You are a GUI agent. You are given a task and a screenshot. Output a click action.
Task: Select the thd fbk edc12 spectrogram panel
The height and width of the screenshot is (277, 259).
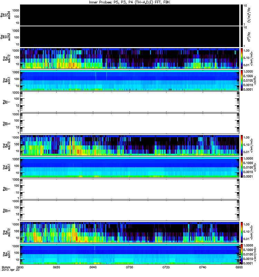129,145
